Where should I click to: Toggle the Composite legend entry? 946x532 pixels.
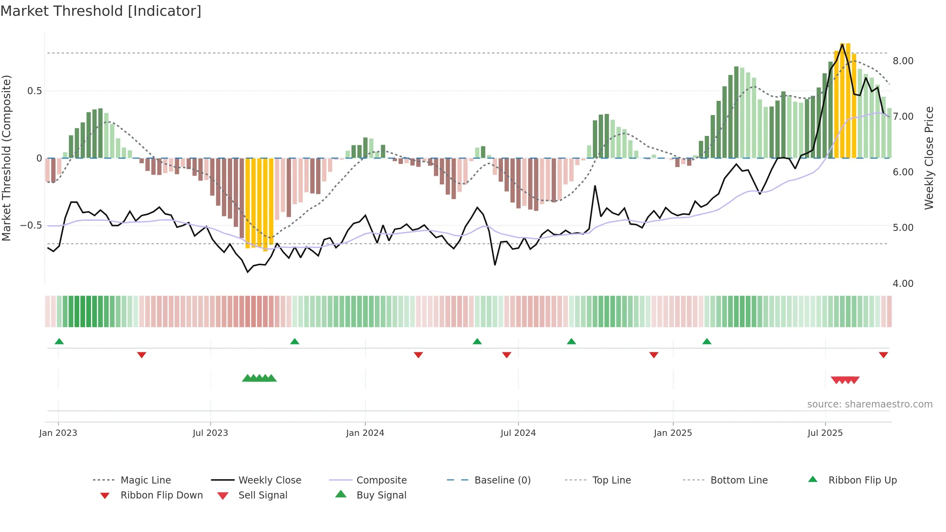click(x=368, y=480)
